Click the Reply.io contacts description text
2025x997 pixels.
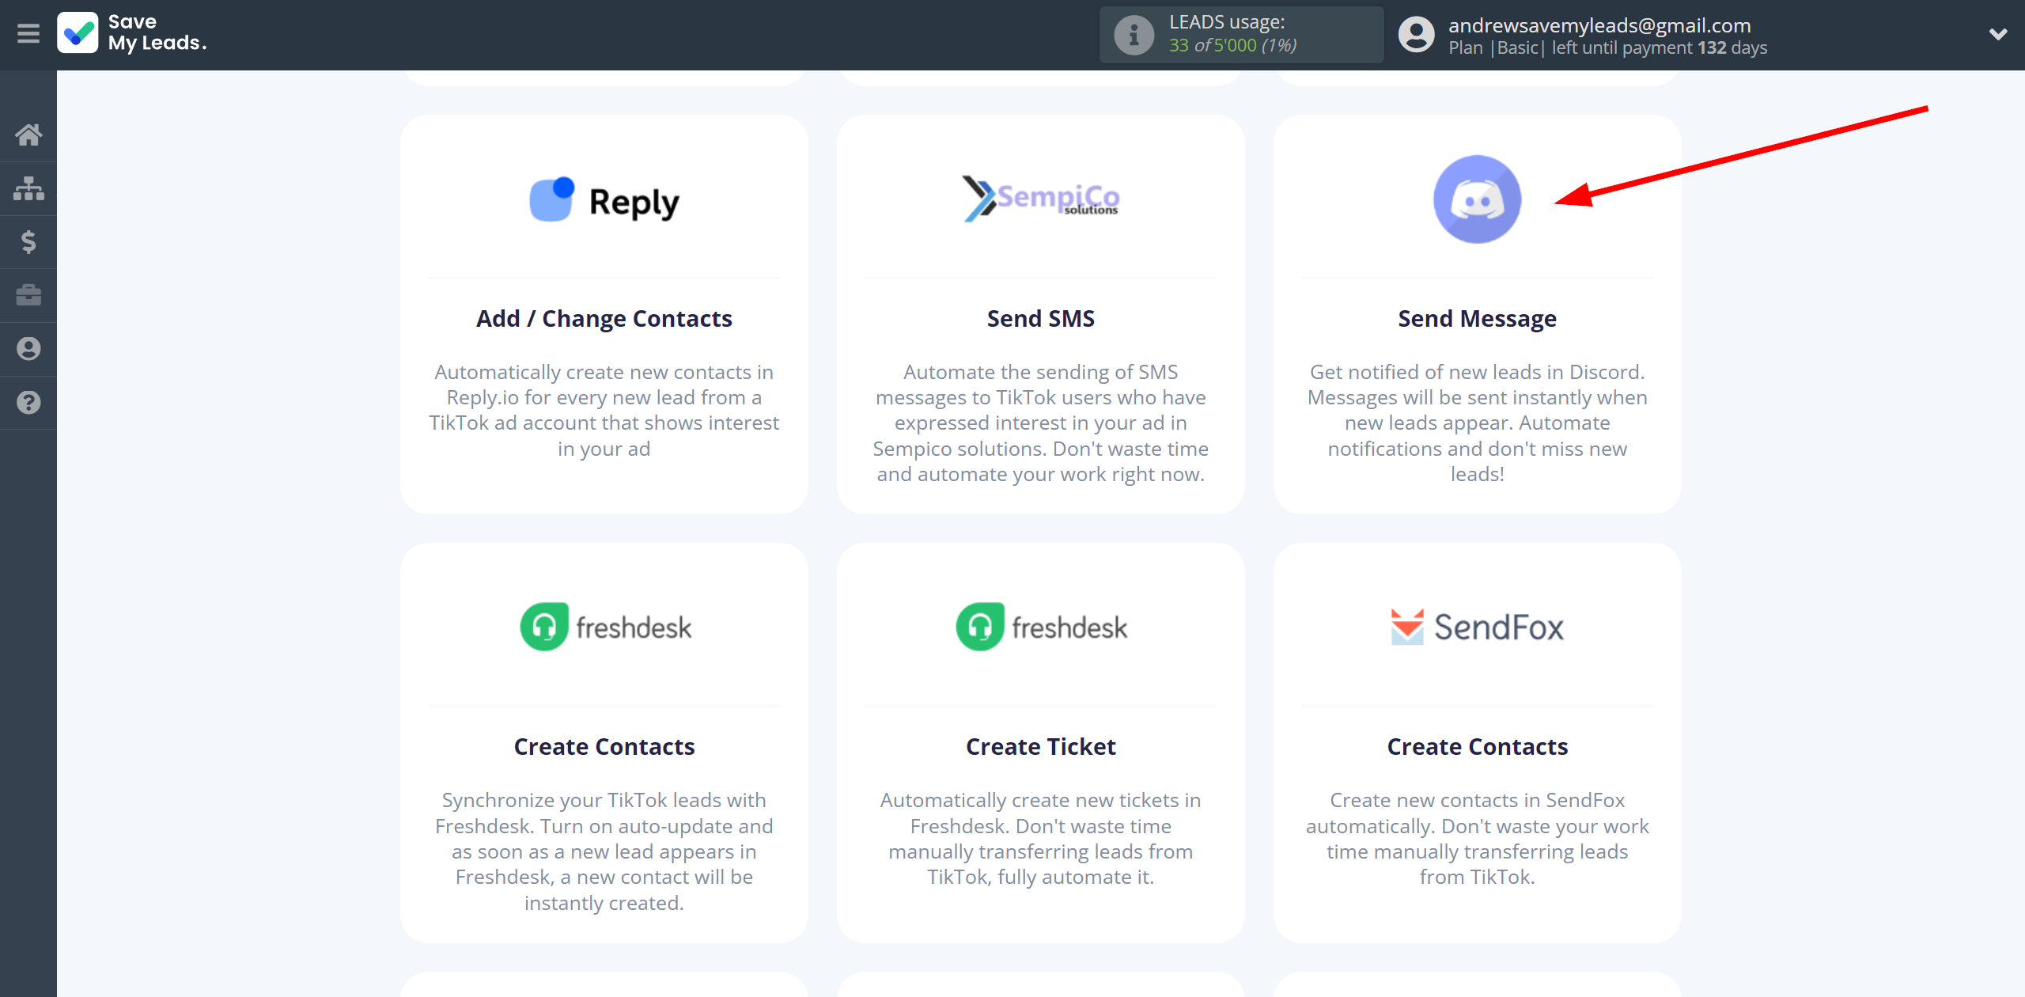click(x=604, y=410)
